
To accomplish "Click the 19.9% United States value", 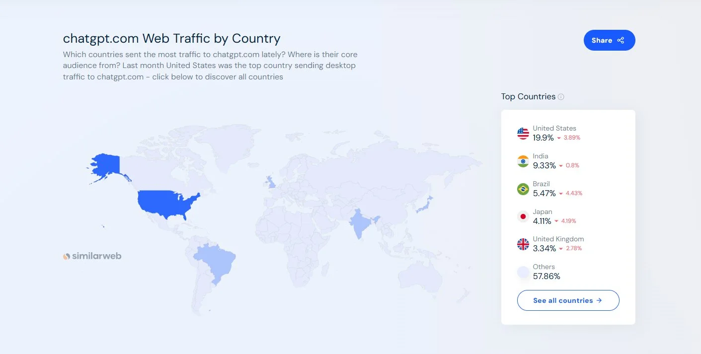I will pyautogui.click(x=544, y=138).
